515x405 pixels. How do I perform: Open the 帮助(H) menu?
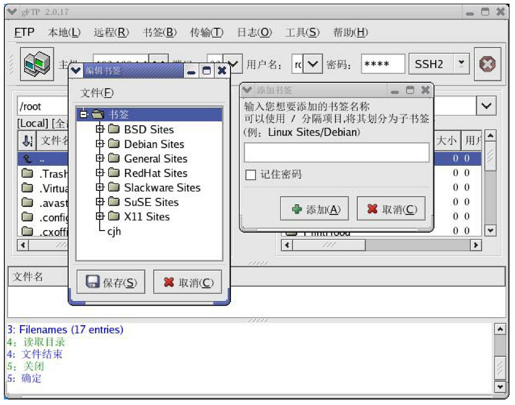(x=351, y=32)
